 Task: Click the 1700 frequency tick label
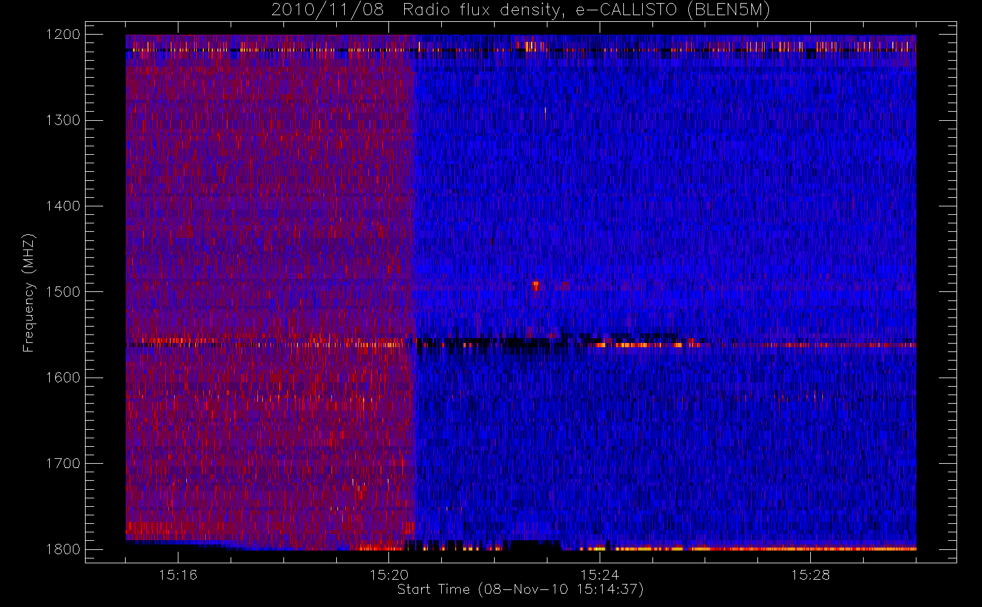coord(63,464)
